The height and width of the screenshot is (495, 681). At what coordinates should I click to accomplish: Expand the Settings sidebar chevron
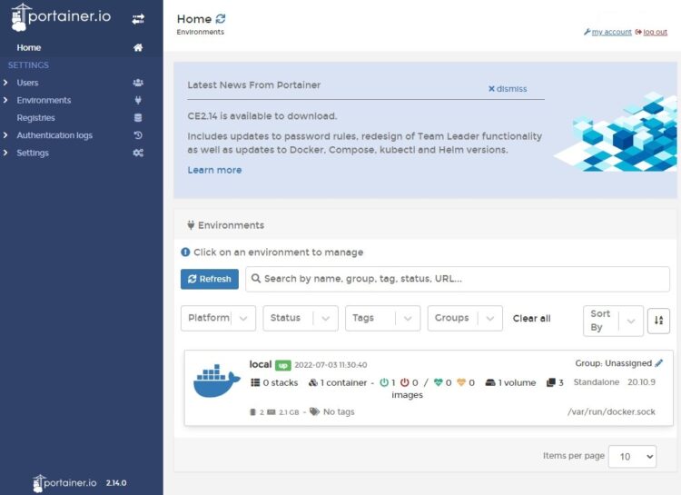5,153
